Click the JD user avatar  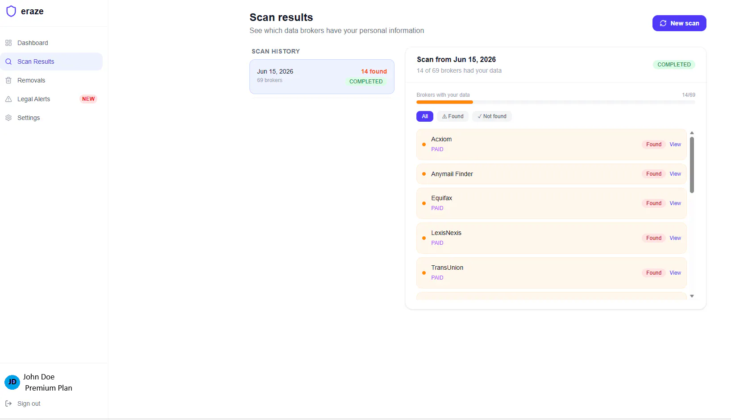[12, 382]
